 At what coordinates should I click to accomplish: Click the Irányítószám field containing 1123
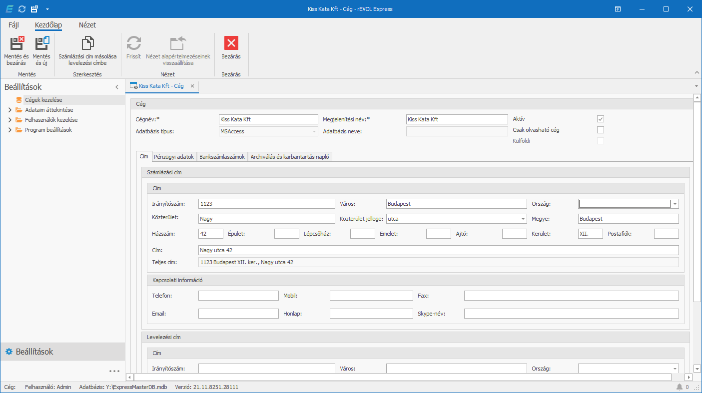tap(266, 204)
